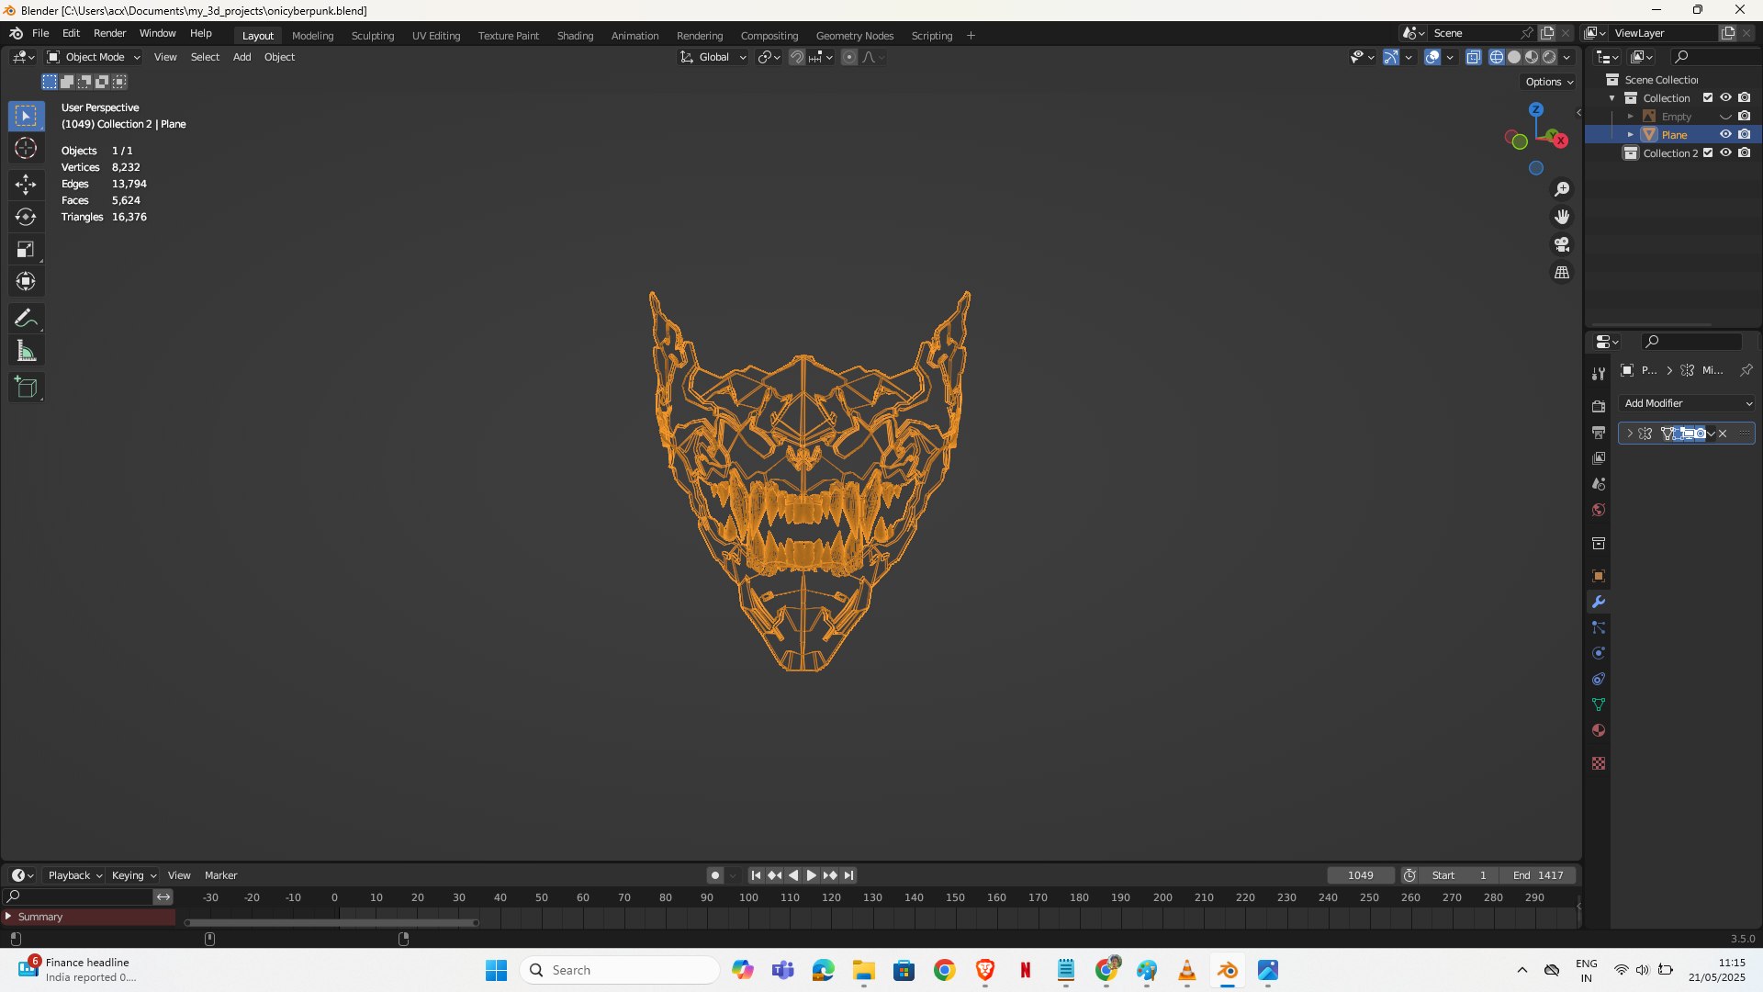Jump to the timeline start frame

click(x=756, y=875)
